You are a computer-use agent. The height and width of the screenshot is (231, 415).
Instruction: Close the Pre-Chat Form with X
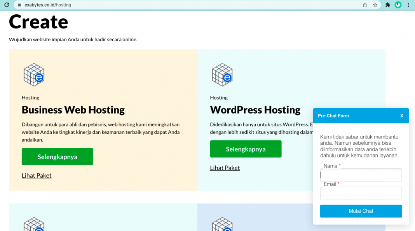point(401,116)
